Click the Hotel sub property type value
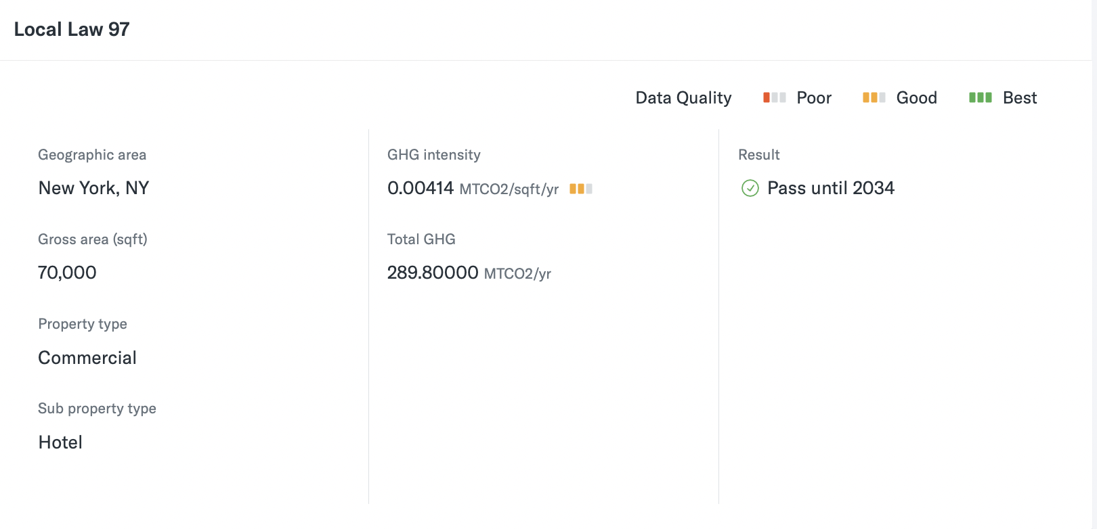1097x529 pixels. point(60,442)
